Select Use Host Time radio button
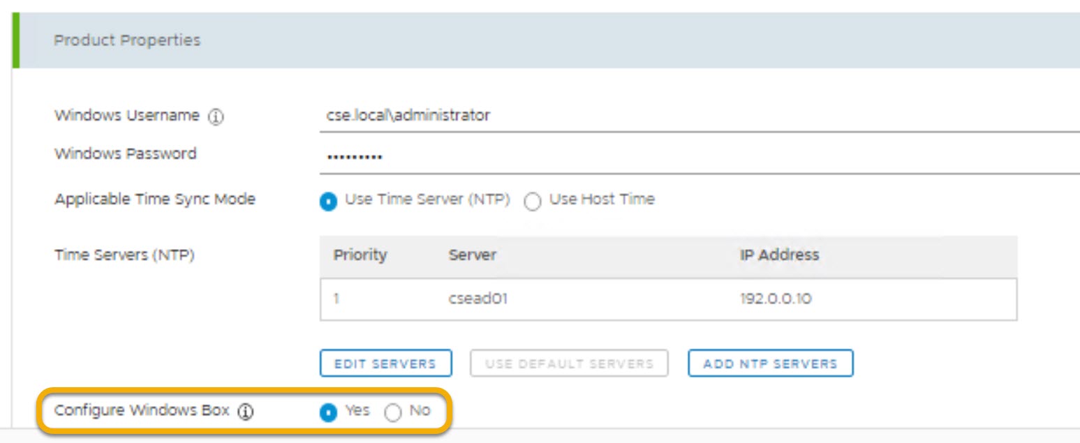 [533, 202]
